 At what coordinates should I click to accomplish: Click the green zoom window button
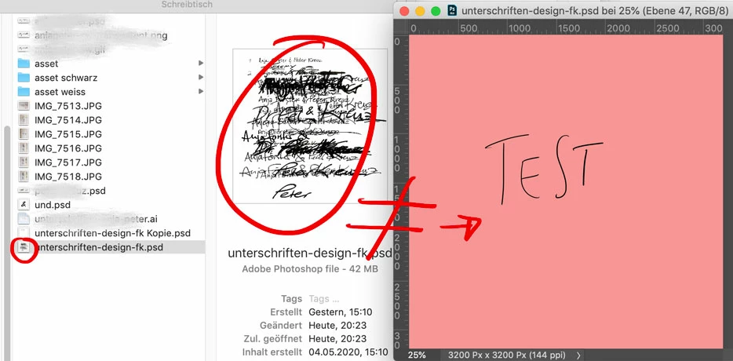[x=436, y=11]
